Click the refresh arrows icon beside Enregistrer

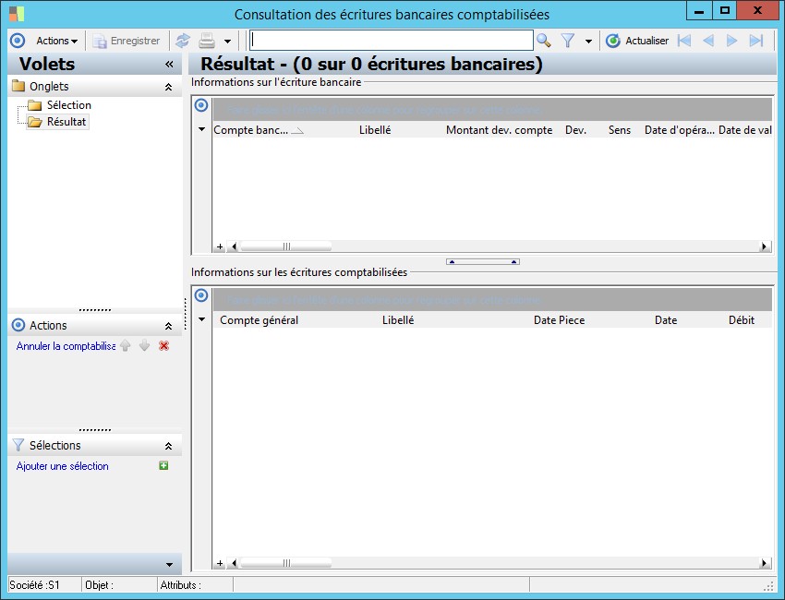(x=183, y=41)
